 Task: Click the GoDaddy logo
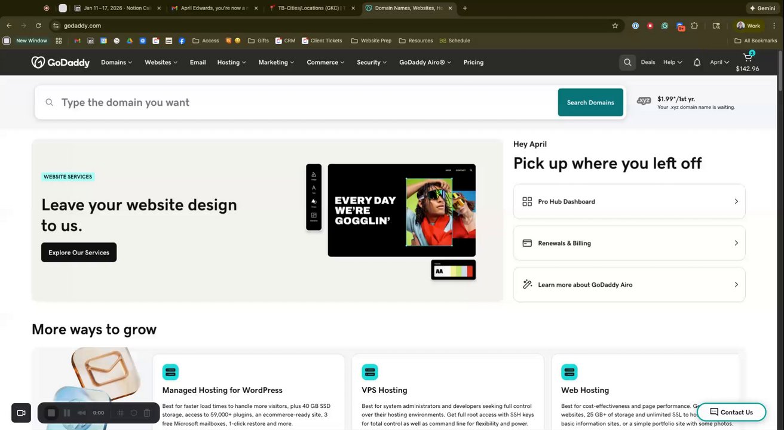[60, 62]
